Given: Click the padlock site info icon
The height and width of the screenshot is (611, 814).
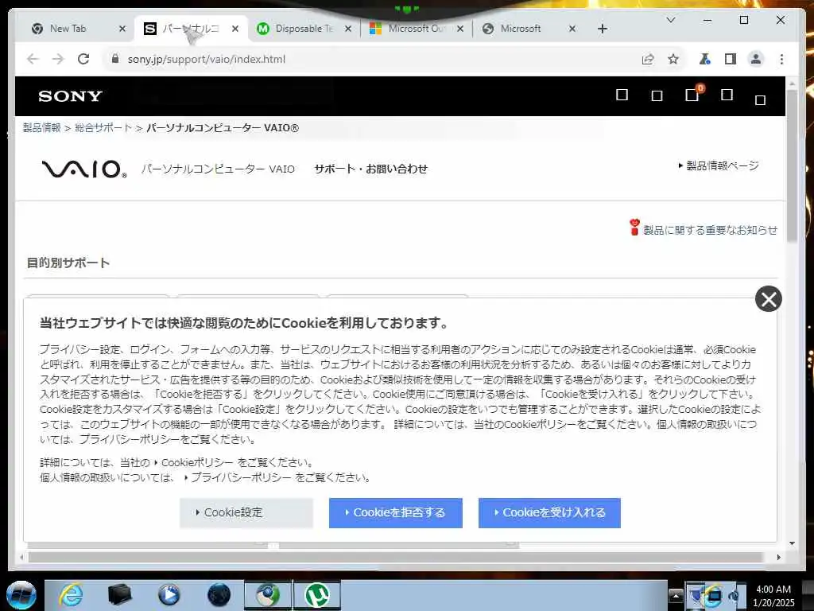Looking at the screenshot, I should (x=115, y=59).
